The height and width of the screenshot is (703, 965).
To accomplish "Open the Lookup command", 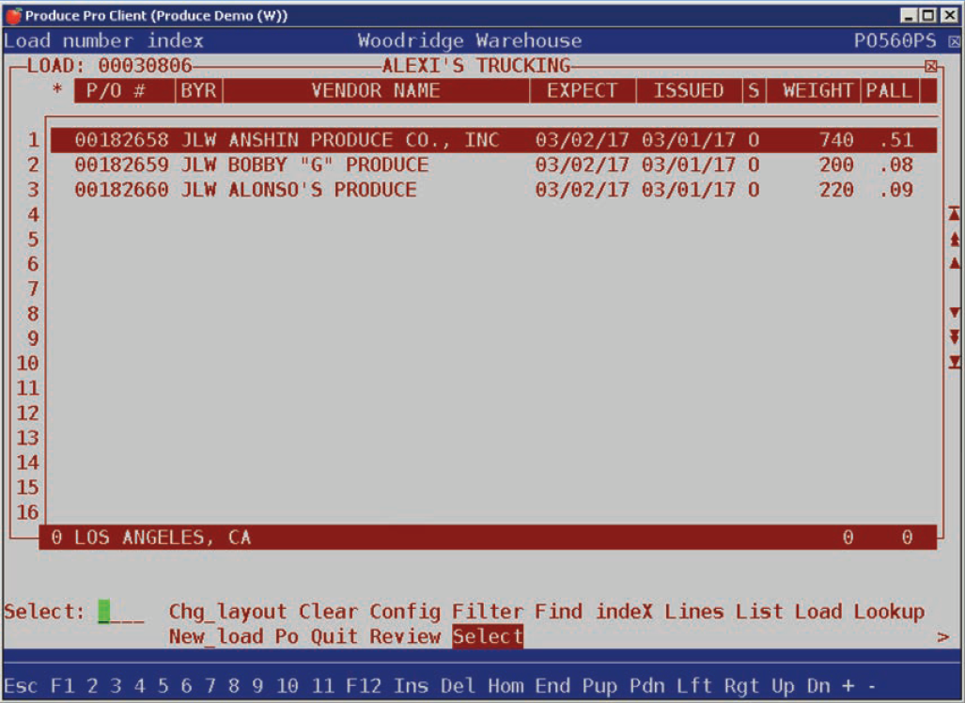I will pos(889,612).
